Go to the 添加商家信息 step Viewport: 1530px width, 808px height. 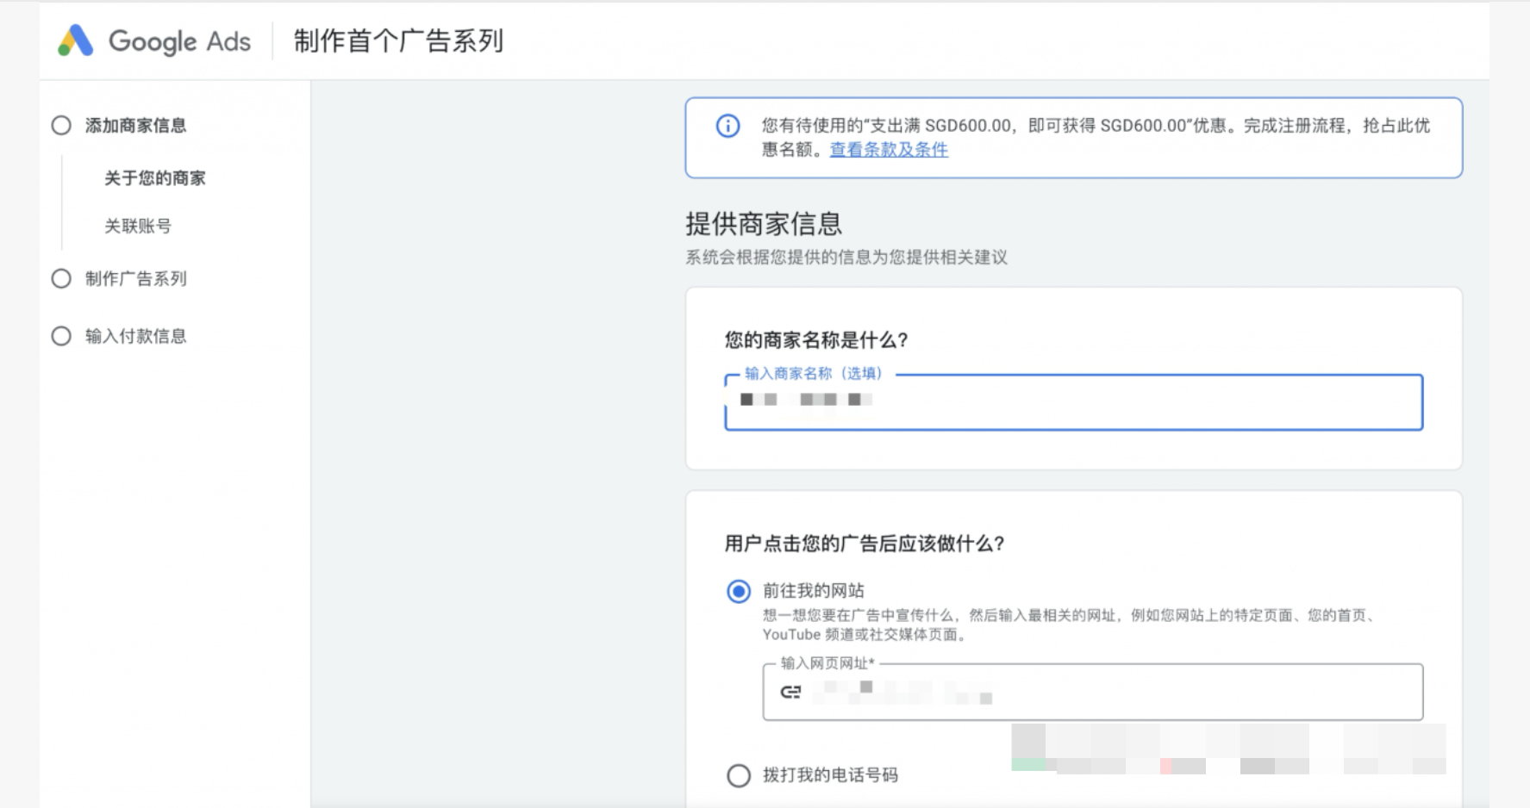point(135,126)
